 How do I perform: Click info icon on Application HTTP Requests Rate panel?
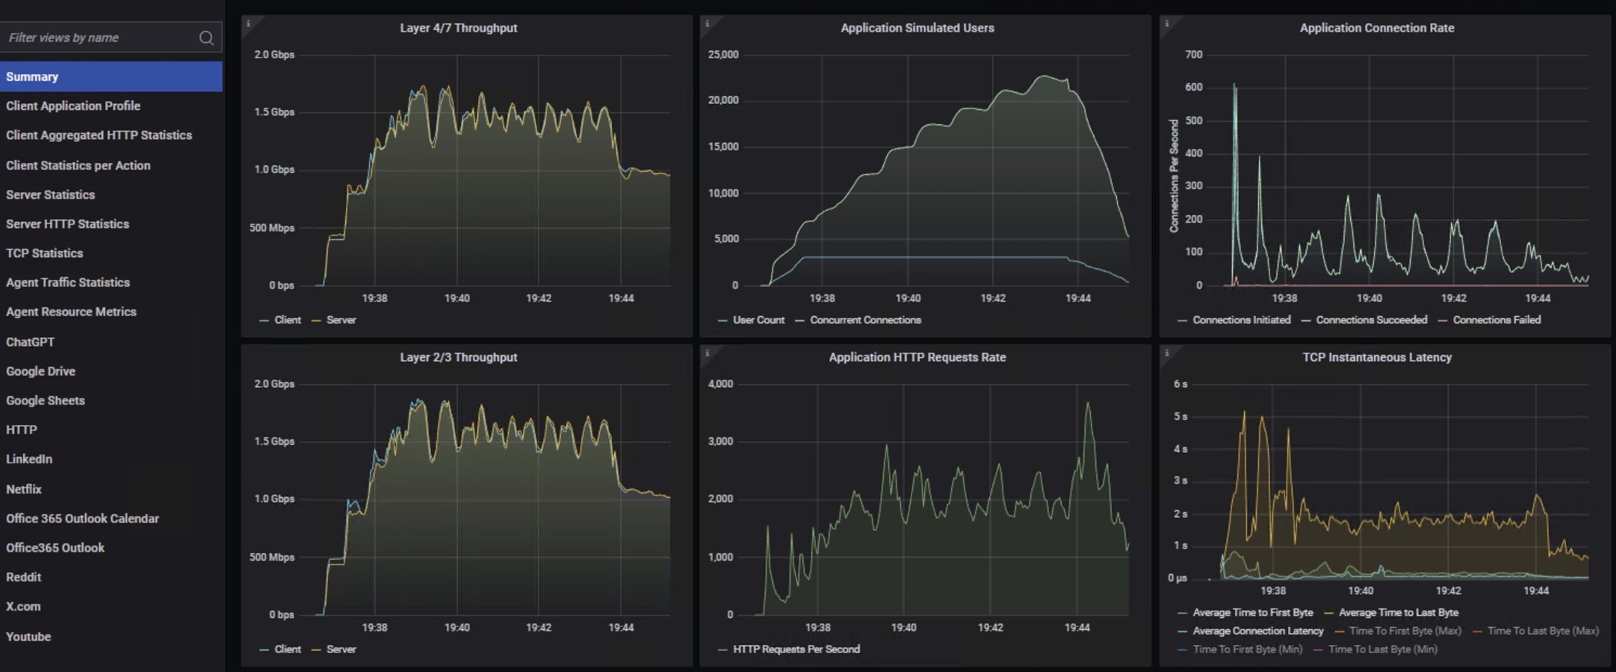click(x=707, y=353)
